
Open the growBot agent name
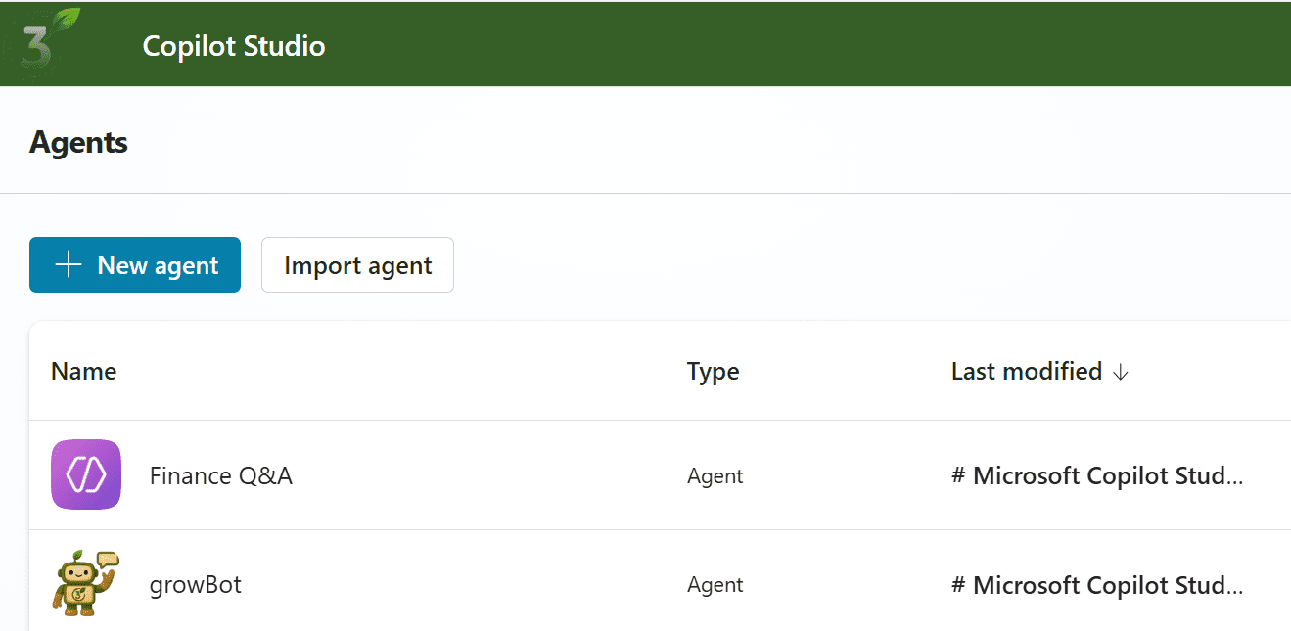tap(196, 585)
